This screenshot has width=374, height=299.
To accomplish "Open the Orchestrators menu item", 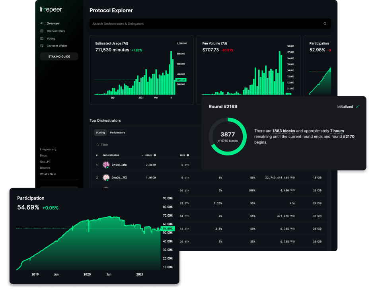I will pos(56,31).
